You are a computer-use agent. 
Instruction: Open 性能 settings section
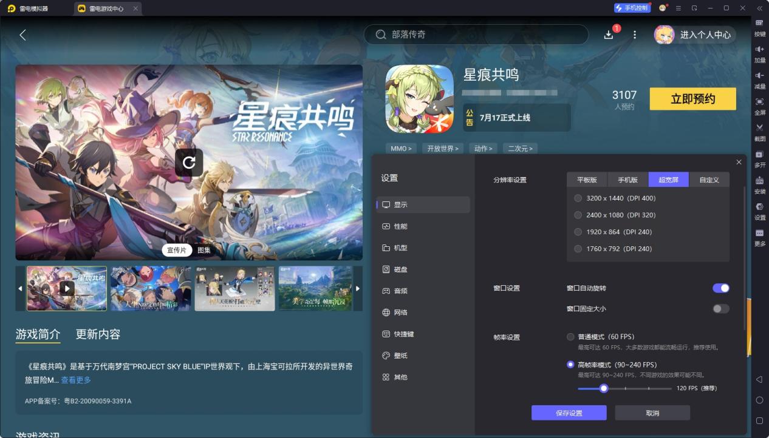pos(423,226)
